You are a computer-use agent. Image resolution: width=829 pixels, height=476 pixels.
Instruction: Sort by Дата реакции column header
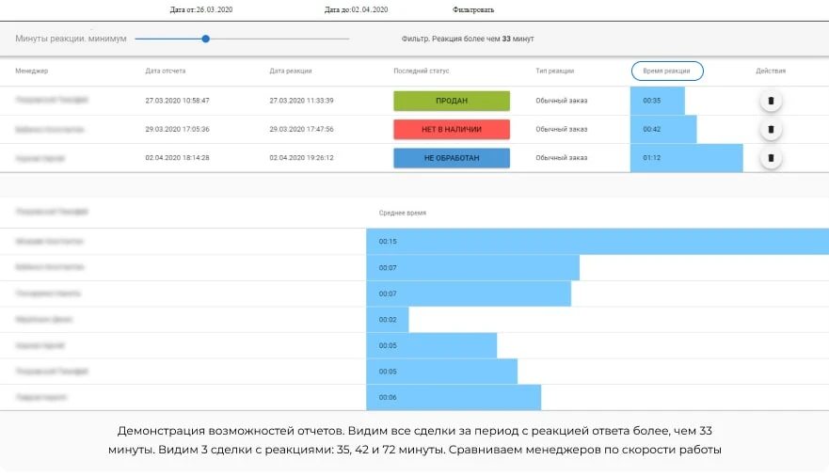[x=291, y=71]
